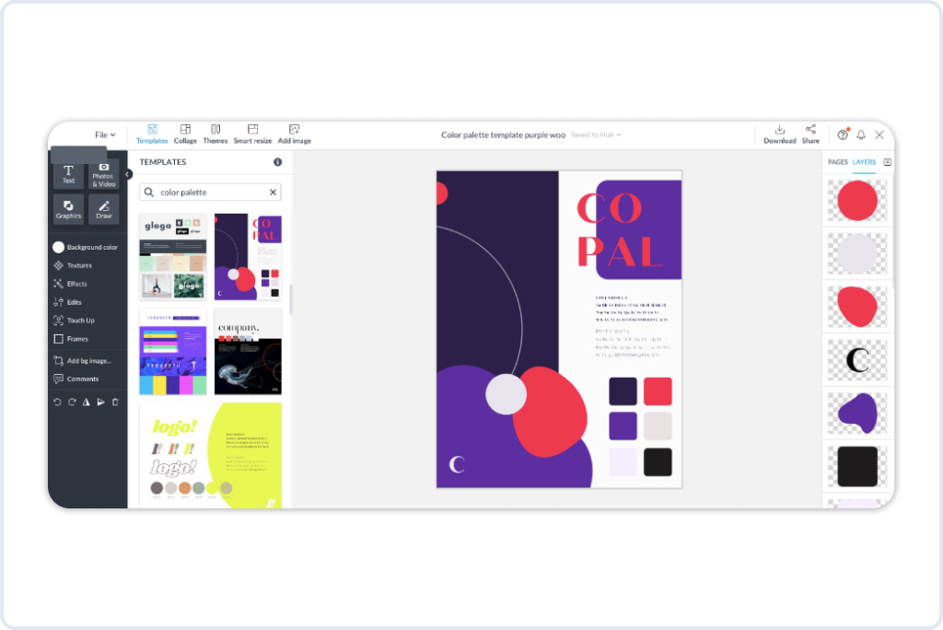Image resolution: width=943 pixels, height=630 pixels.
Task: Select the gloga template thumbnail
Action: point(173,257)
